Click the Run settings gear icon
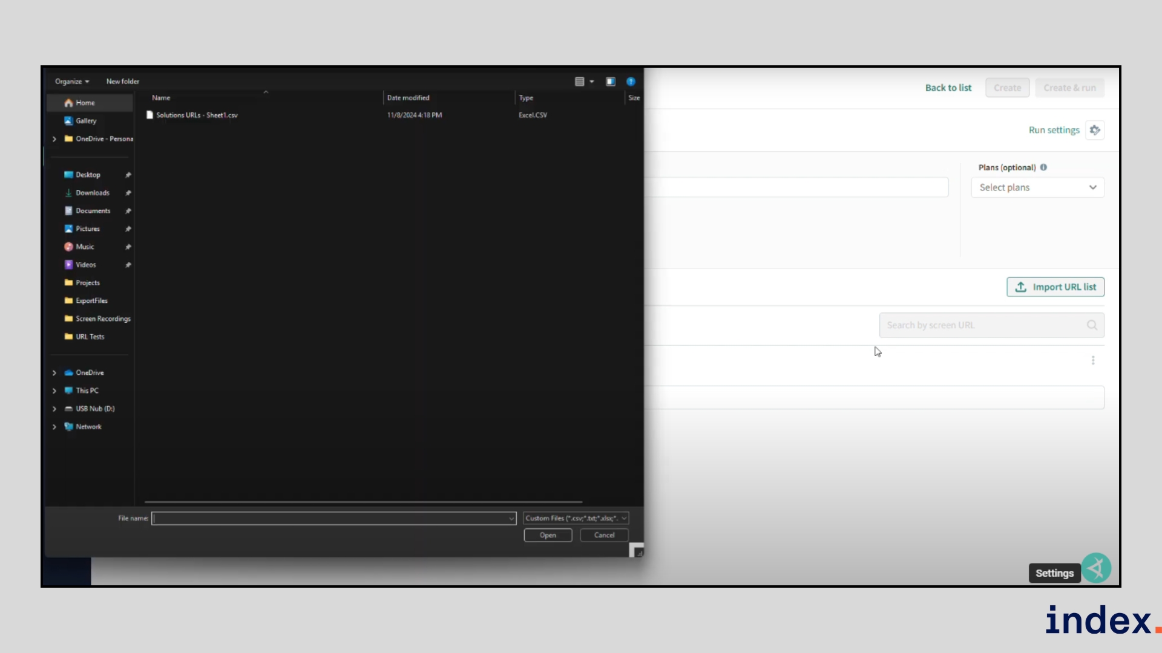The height and width of the screenshot is (653, 1162). pos(1095,130)
